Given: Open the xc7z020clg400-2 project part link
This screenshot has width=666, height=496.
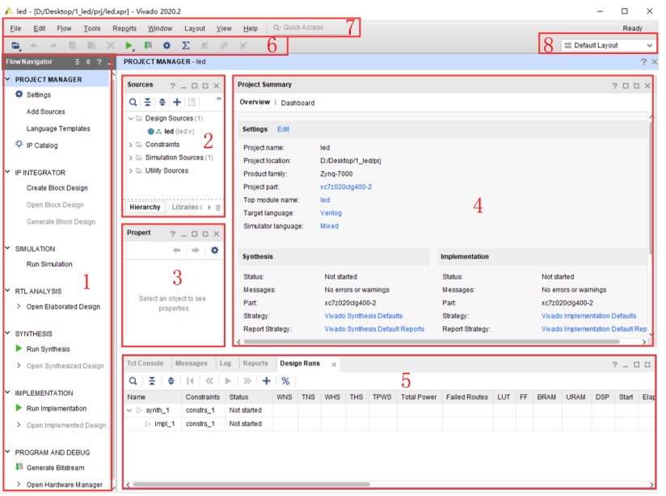Looking at the screenshot, I should [x=346, y=187].
